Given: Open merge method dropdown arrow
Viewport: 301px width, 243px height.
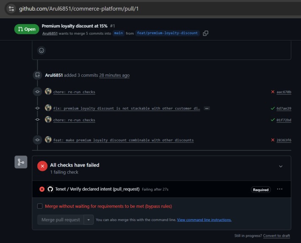Looking at the screenshot, I should [89, 220].
